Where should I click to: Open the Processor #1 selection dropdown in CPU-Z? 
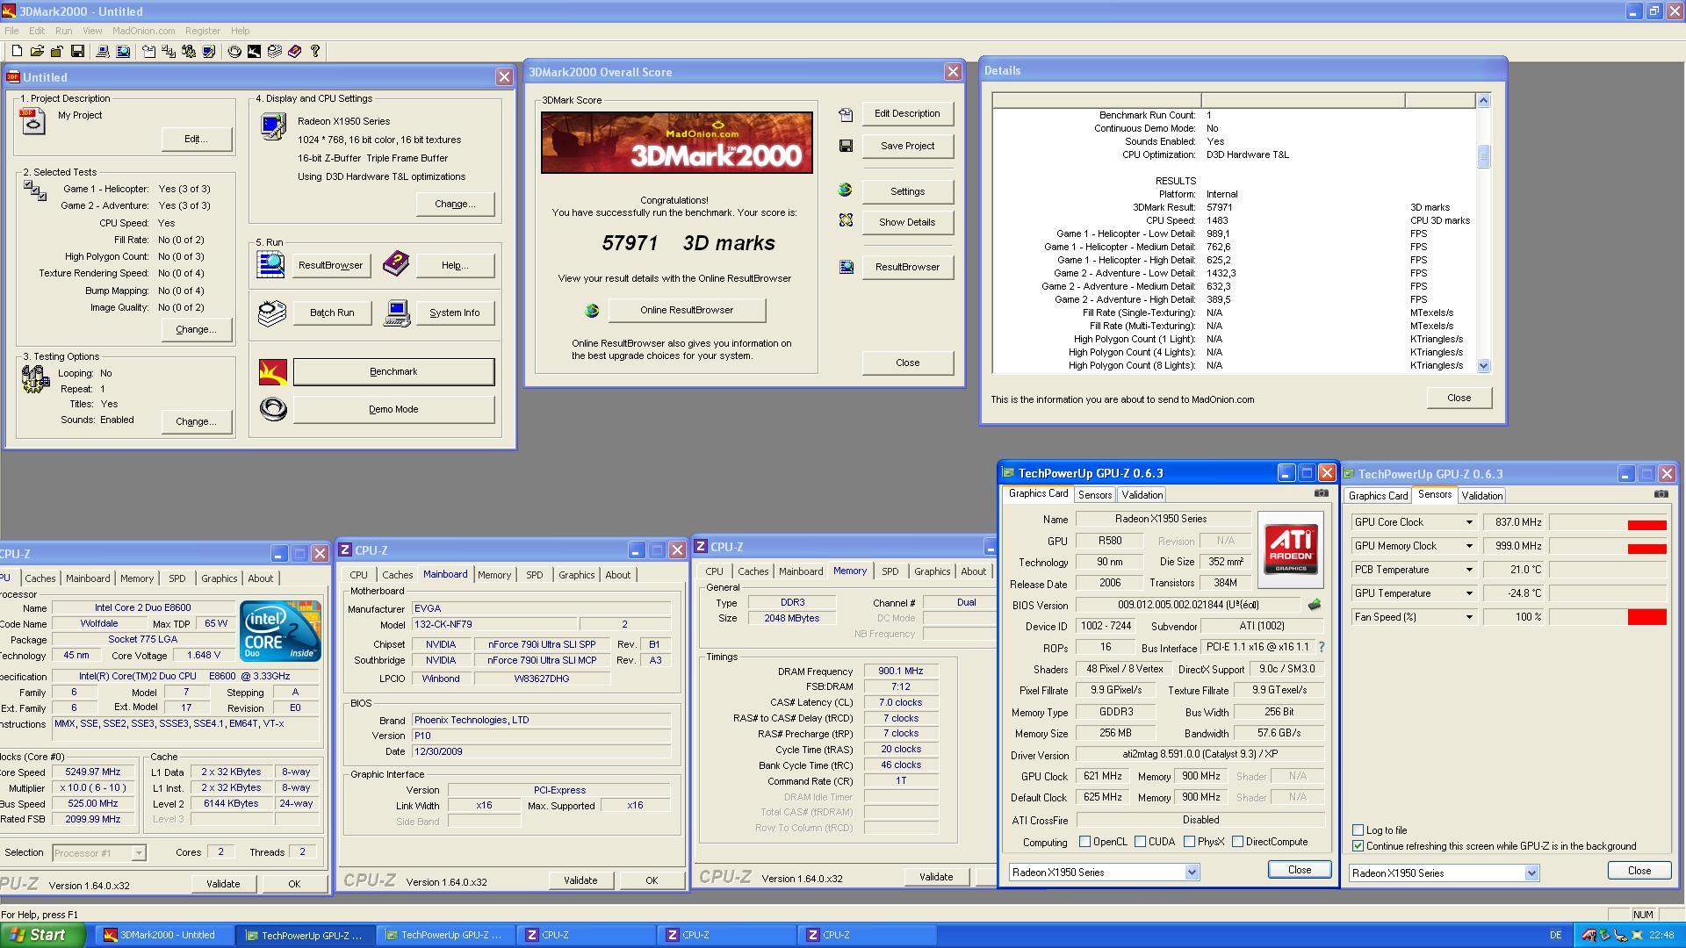pos(138,853)
